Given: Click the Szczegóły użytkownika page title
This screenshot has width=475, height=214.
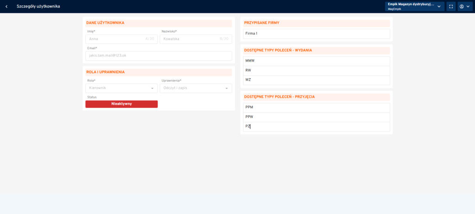Looking at the screenshot, I should pos(39,6).
